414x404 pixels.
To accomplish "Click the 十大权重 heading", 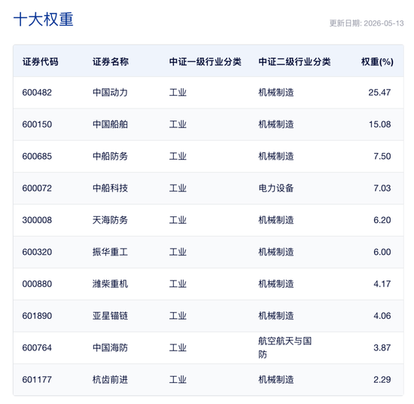I will click(x=44, y=20).
